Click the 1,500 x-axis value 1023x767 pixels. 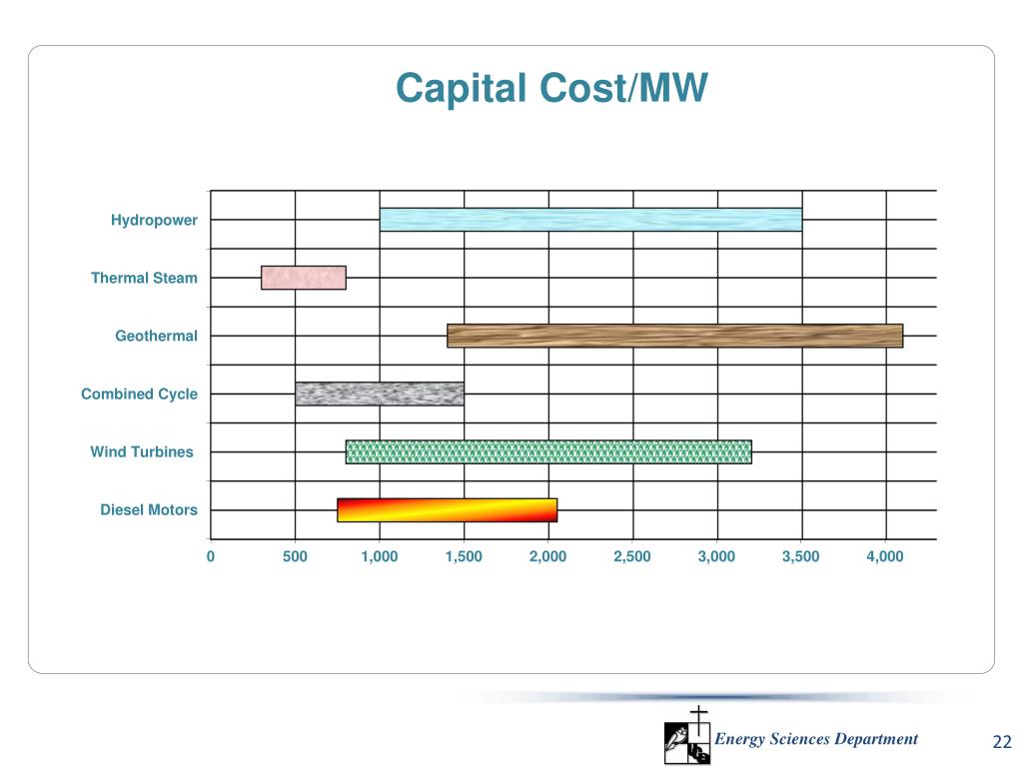[464, 556]
